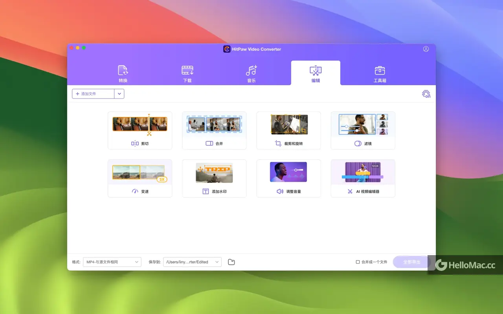This screenshot has width=503, height=314.
Task: Click the HitPaw Video Converter logo icon
Action: click(x=227, y=49)
